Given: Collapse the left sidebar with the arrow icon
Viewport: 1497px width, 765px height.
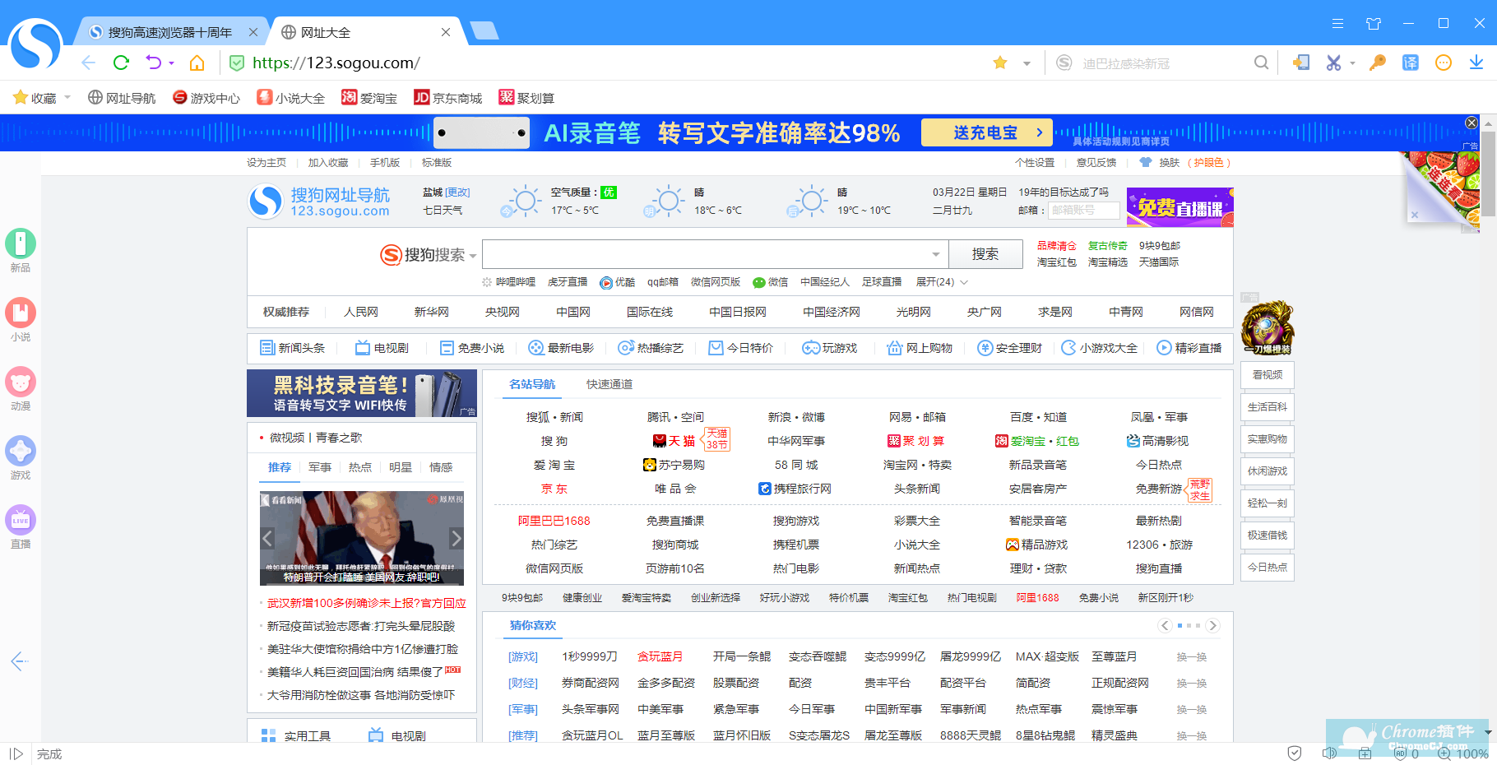Looking at the screenshot, I should tap(20, 661).
